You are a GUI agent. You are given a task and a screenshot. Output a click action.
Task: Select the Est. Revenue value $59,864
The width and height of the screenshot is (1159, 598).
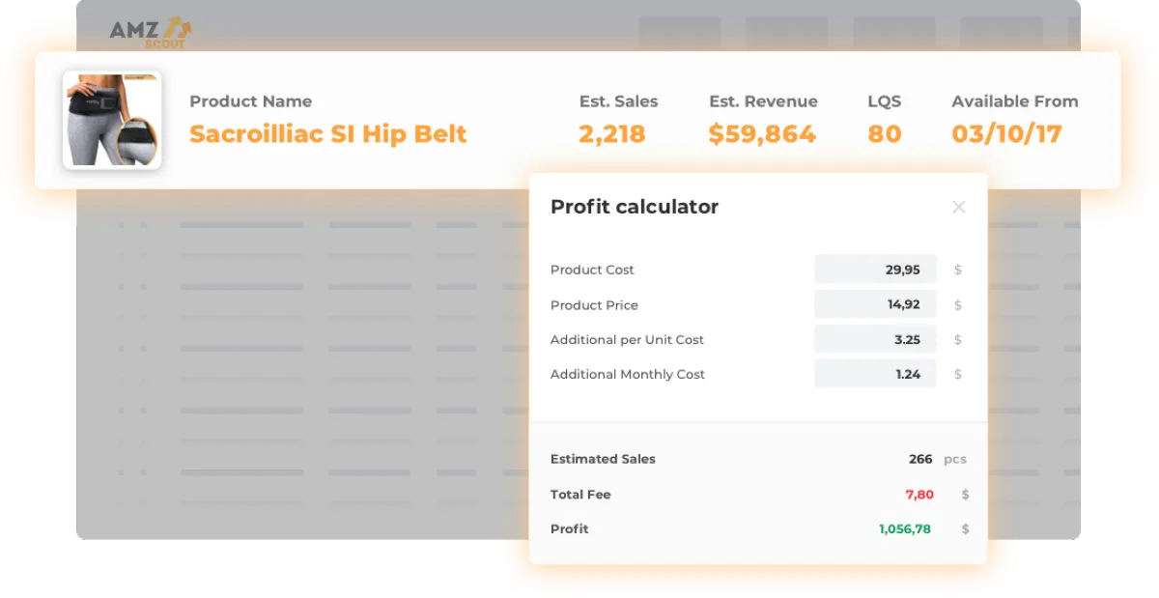(x=762, y=134)
